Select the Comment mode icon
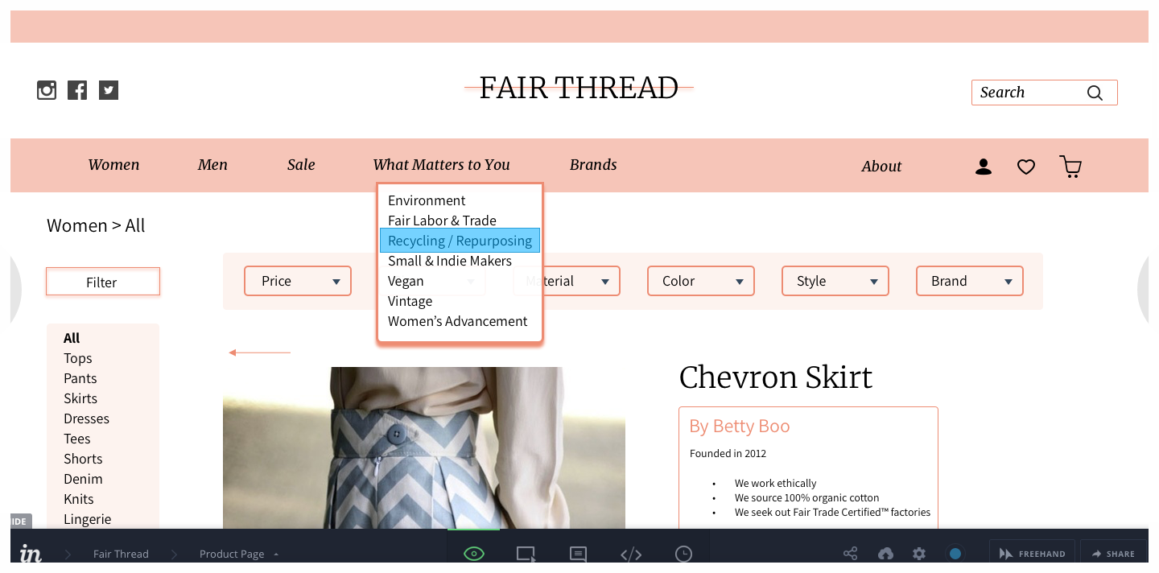Image resolution: width=1159 pixels, height=573 pixels. click(x=578, y=554)
